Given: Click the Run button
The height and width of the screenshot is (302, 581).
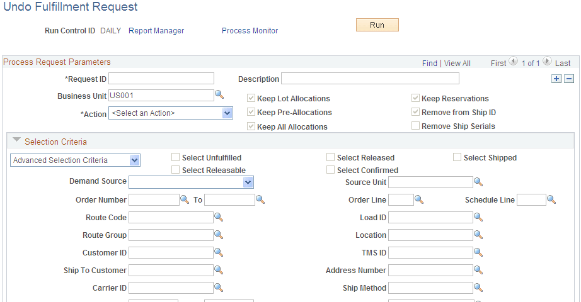Looking at the screenshot, I should tap(377, 25).
